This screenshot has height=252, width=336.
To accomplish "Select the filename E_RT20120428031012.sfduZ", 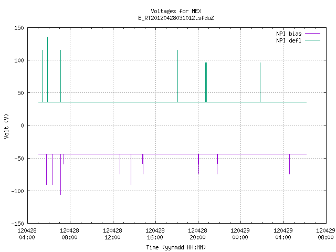I will click(176, 18).
